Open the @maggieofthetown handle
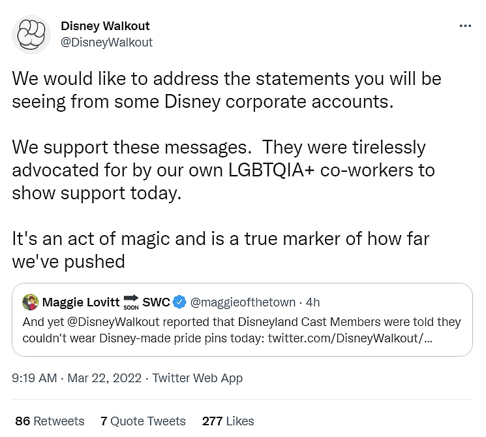Screen dimensions: 486x437 pos(243,302)
